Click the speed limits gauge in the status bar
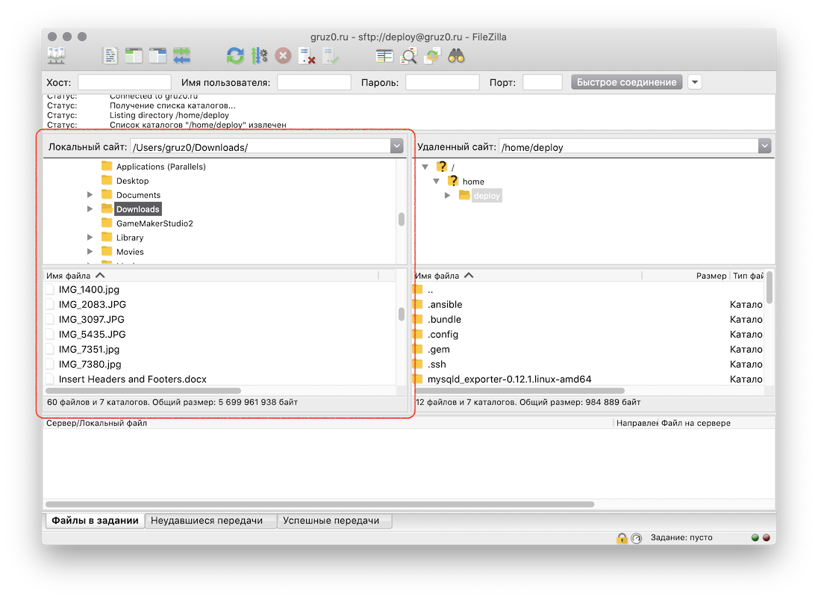This screenshot has width=818, height=600. 636,538
